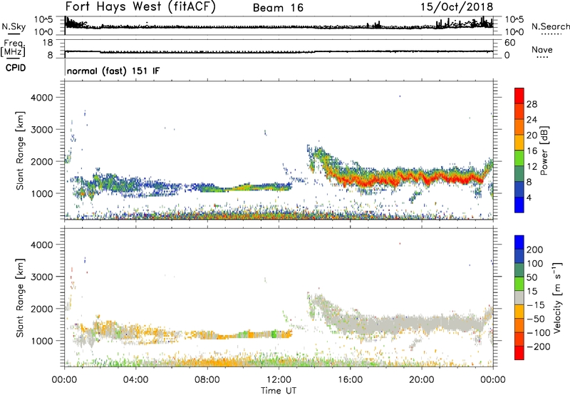Click the "4000" label on power panel
570x395 pixels.
42,98
